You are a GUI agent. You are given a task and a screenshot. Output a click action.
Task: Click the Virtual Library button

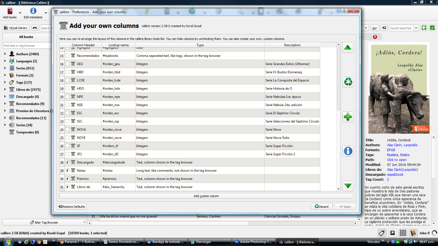point(16,28)
